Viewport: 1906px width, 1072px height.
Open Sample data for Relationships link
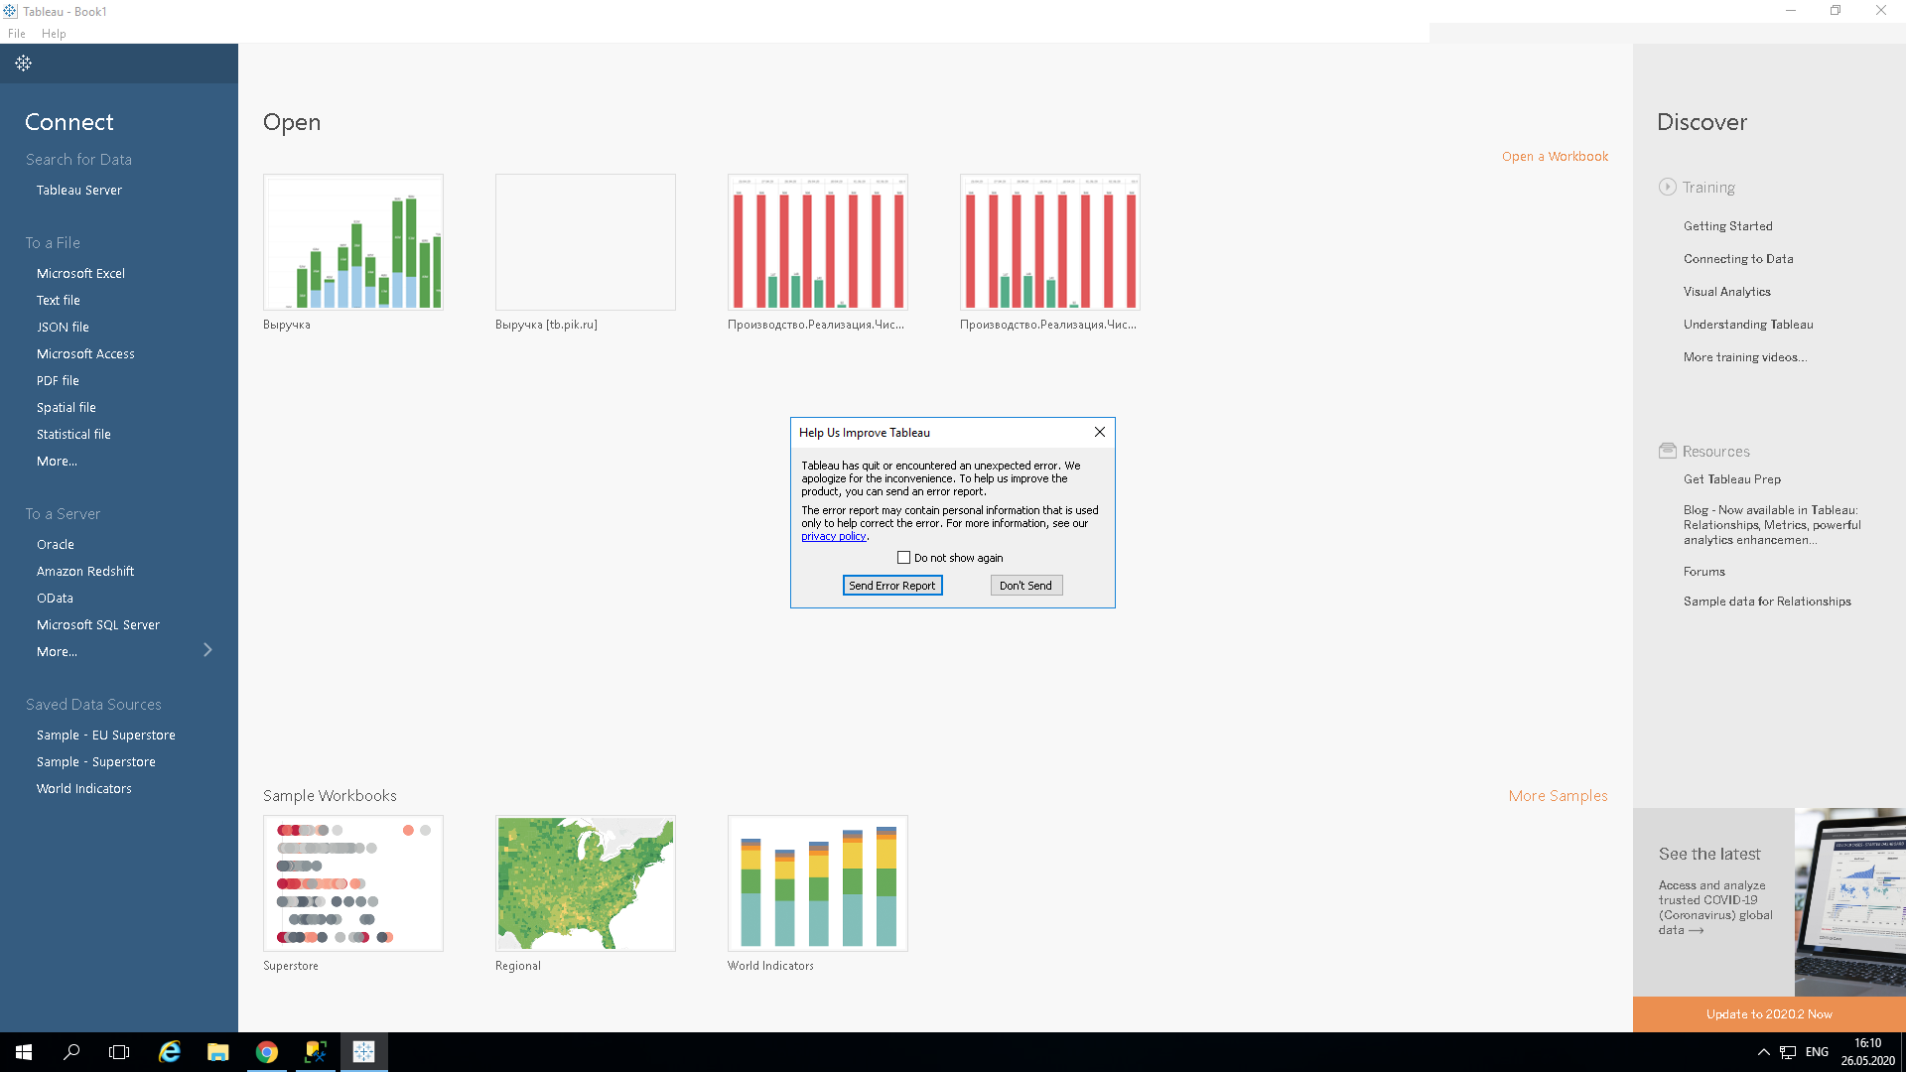coord(1767,602)
